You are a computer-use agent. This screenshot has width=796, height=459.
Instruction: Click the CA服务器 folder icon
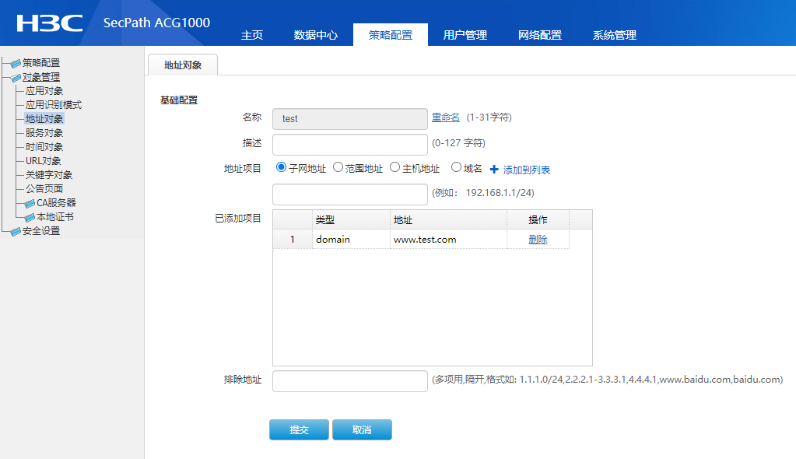[x=30, y=203]
